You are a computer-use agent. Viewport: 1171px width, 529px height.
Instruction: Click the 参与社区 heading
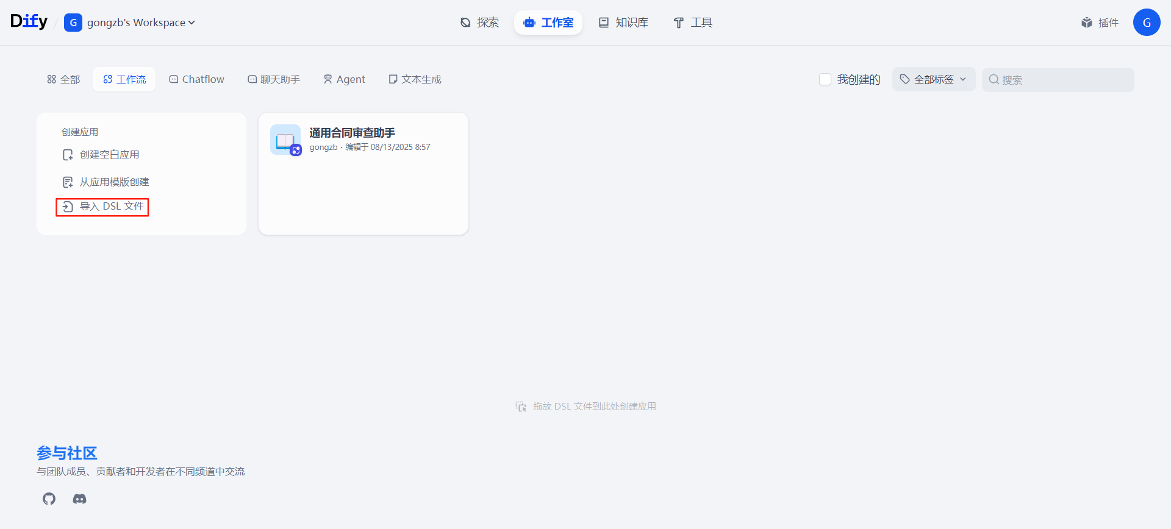[67, 453]
